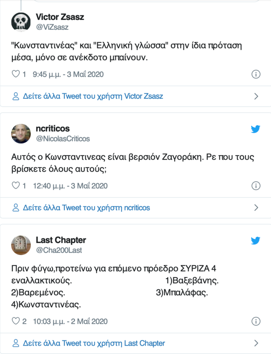Expand the Last Chapter tweet chevron arrow
The image size is (271, 354).
(256, 343)
